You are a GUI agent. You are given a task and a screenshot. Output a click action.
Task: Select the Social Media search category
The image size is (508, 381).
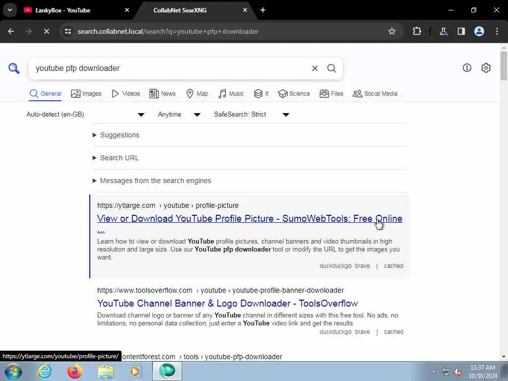375,94
